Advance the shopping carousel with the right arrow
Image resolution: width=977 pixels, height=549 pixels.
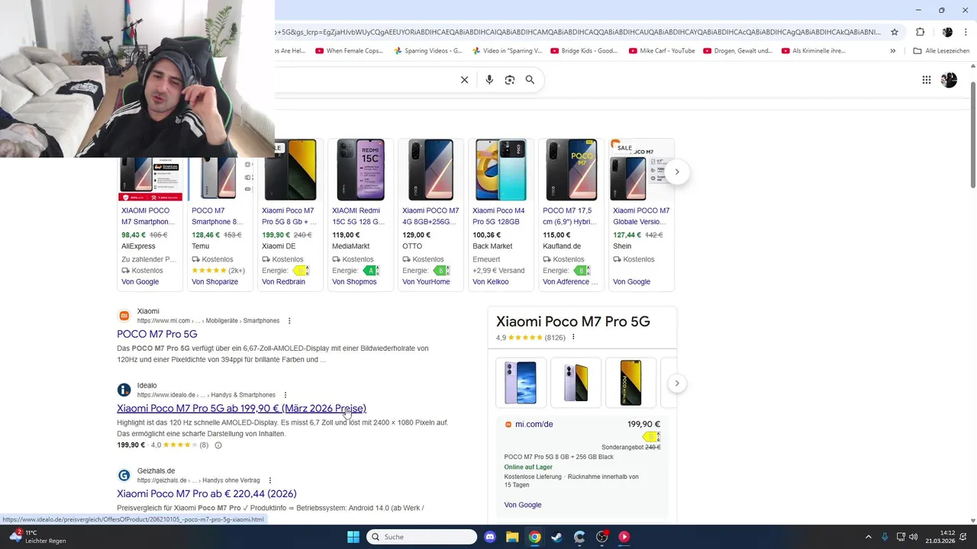(676, 172)
